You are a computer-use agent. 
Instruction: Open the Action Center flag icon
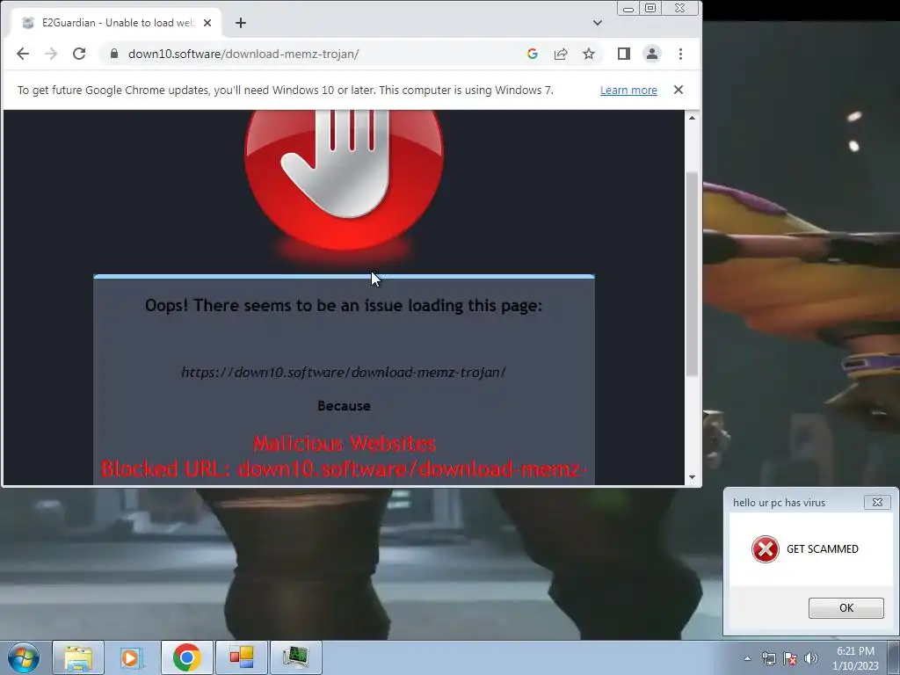tap(790, 658)
